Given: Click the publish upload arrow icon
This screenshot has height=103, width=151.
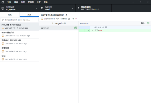Looking at the screenshot, I should click(x=78, y=8).
